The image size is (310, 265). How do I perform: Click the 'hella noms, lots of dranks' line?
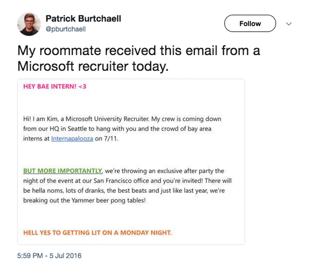pos(83,190)
